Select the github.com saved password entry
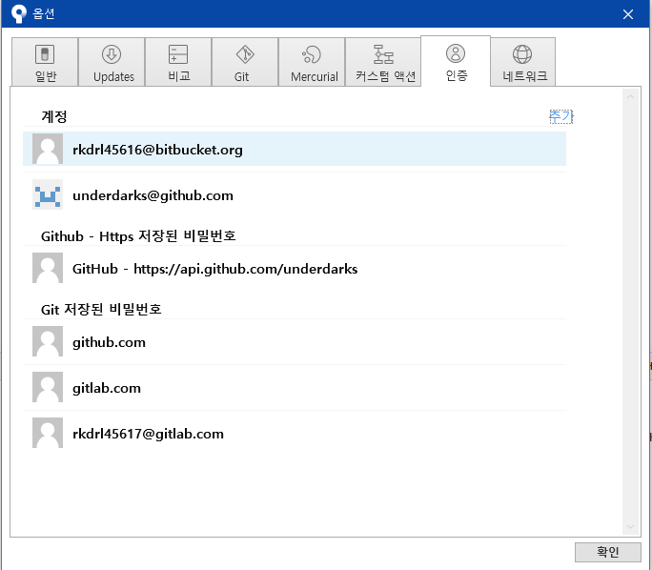Screen dimensions: 652x570 295,342
